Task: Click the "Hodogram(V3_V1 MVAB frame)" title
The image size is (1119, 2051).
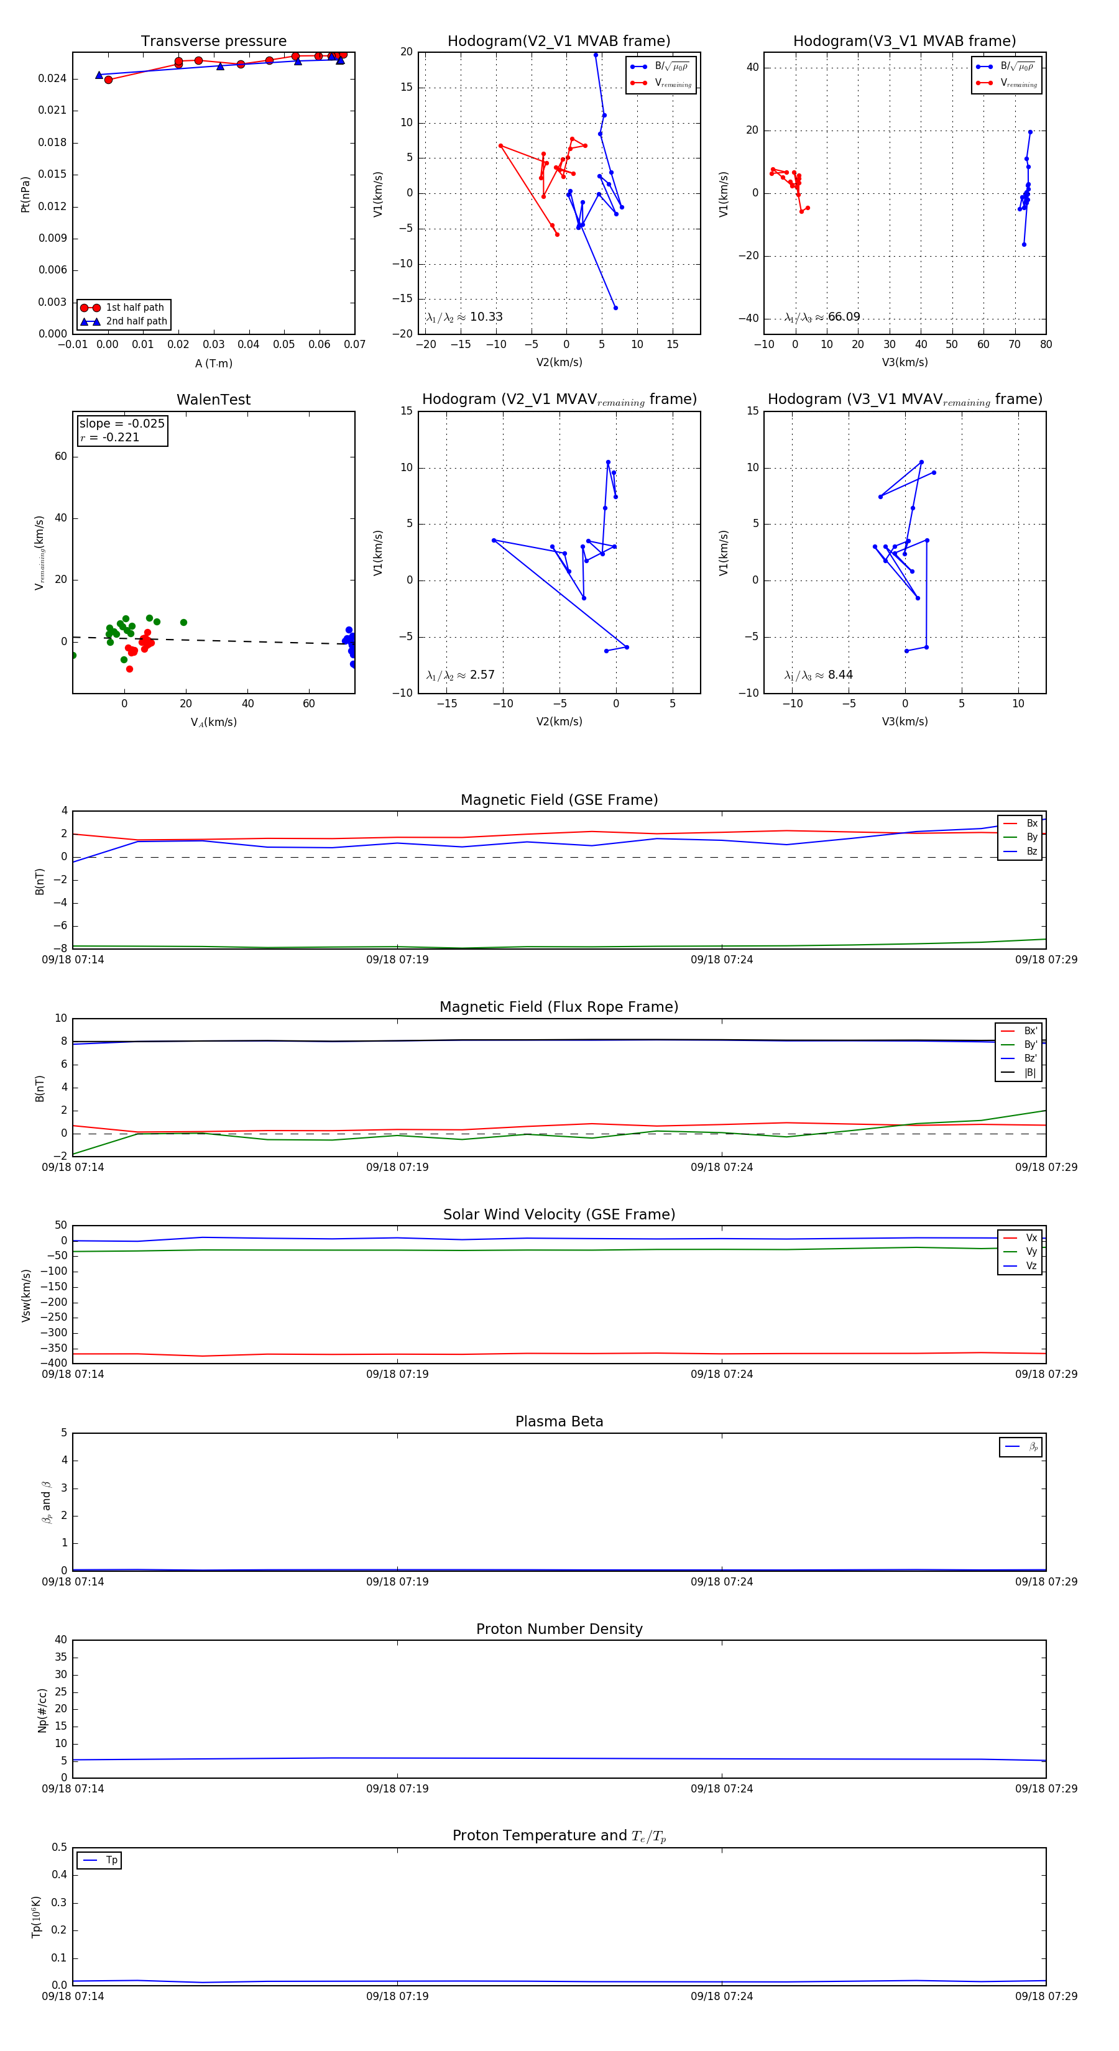Action: 905,42
